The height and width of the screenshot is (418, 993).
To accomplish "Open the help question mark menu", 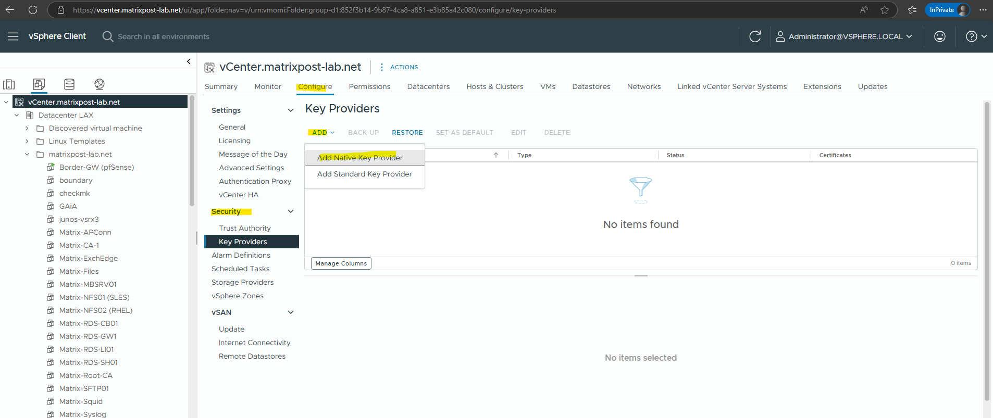I will click(976, 36).
